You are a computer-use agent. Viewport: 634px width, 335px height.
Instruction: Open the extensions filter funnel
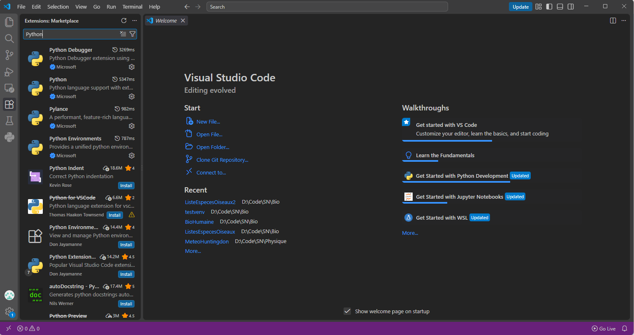coord(132,34)
